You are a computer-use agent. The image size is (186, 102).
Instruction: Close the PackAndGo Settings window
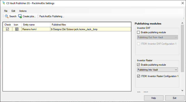click(x=183, y=3)
